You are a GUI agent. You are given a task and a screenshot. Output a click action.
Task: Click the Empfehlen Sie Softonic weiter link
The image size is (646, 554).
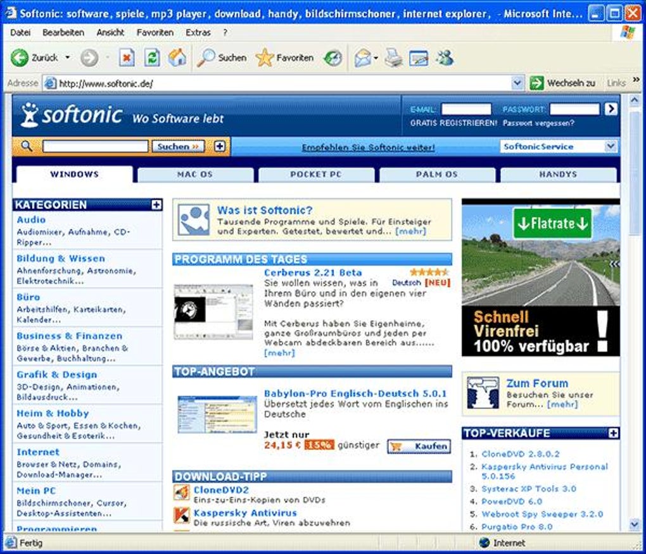click(x=369, y=147)
